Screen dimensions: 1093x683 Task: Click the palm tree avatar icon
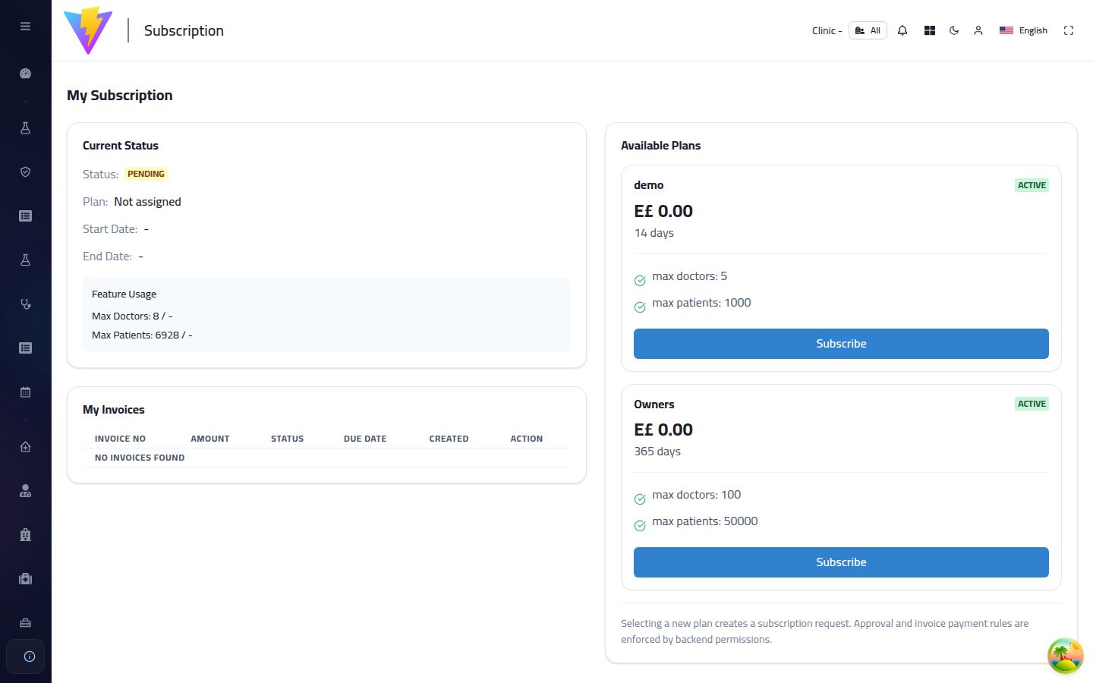pyautogui.click(x=1066, y=656)
